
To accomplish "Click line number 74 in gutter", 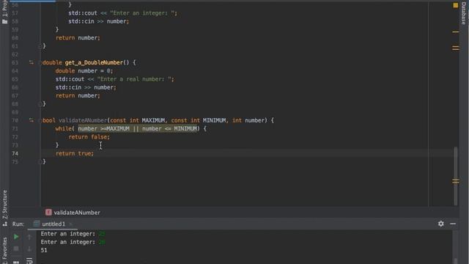I will pyautogui.click(x=15, y=153).
